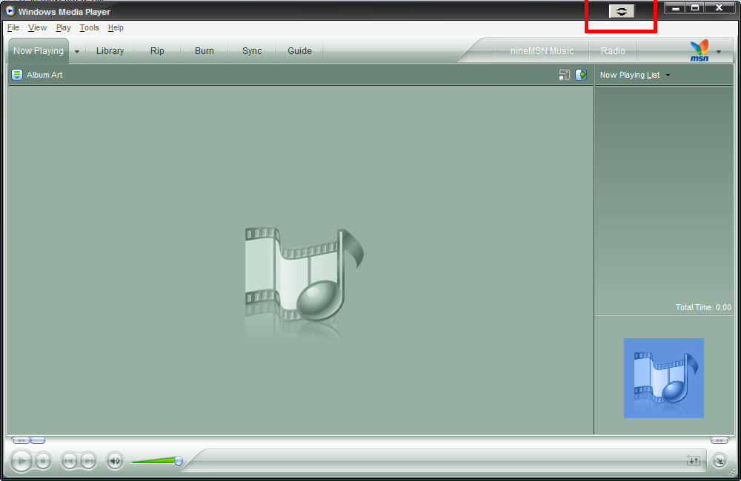Switch to the Rip tab
Viewport: 741px width, 481px height.
click(157, 50)
